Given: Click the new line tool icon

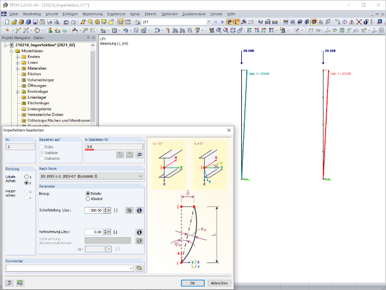Looking at the screenshot, I should point(18,31).
